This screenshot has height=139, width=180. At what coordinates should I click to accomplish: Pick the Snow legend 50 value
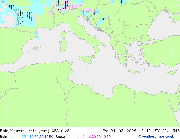[108, 137]
